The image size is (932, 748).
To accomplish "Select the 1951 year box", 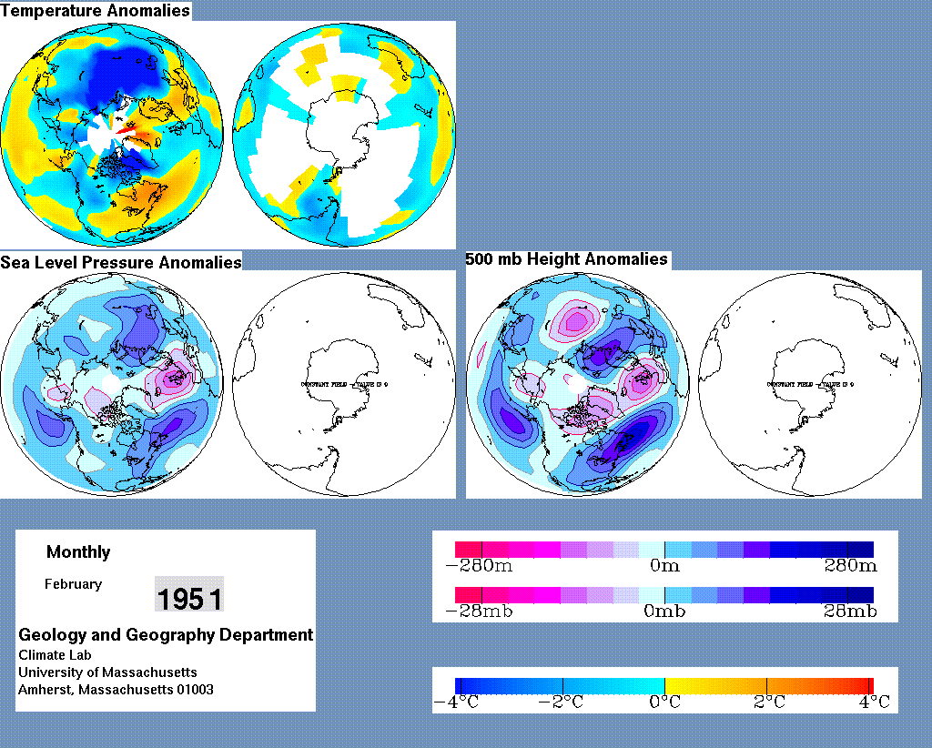I will tap(189, 594).
